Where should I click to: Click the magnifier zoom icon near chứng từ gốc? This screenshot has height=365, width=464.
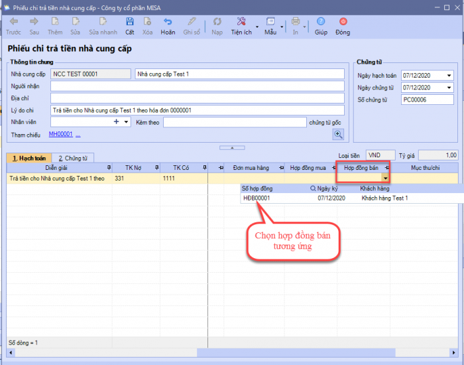[x=339, y=135]
